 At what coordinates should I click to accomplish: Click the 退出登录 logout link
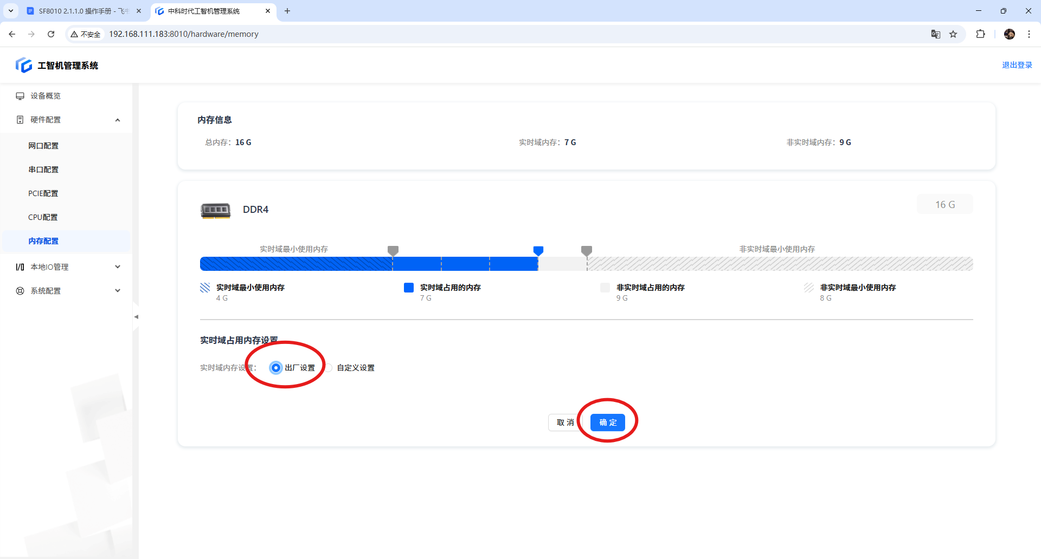1017,65
